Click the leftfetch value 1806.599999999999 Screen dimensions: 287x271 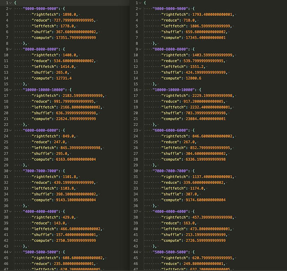210,26
